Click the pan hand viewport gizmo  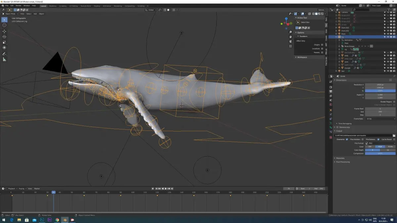tap(290, 37)
